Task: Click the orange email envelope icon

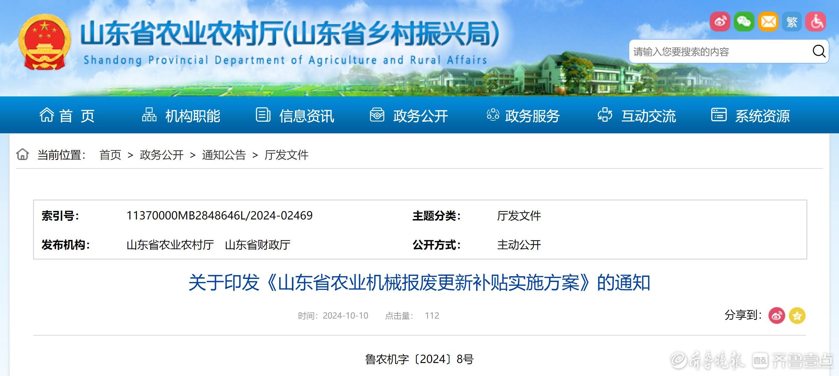Action: click(768, 22)
